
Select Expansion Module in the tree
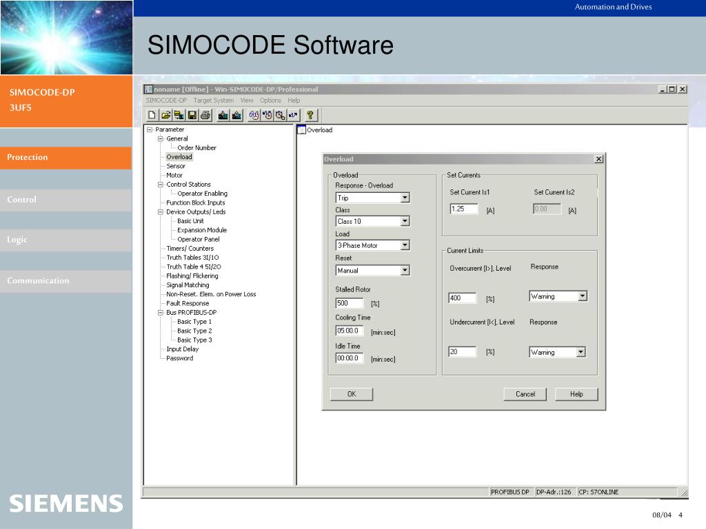tap(202, 230)
